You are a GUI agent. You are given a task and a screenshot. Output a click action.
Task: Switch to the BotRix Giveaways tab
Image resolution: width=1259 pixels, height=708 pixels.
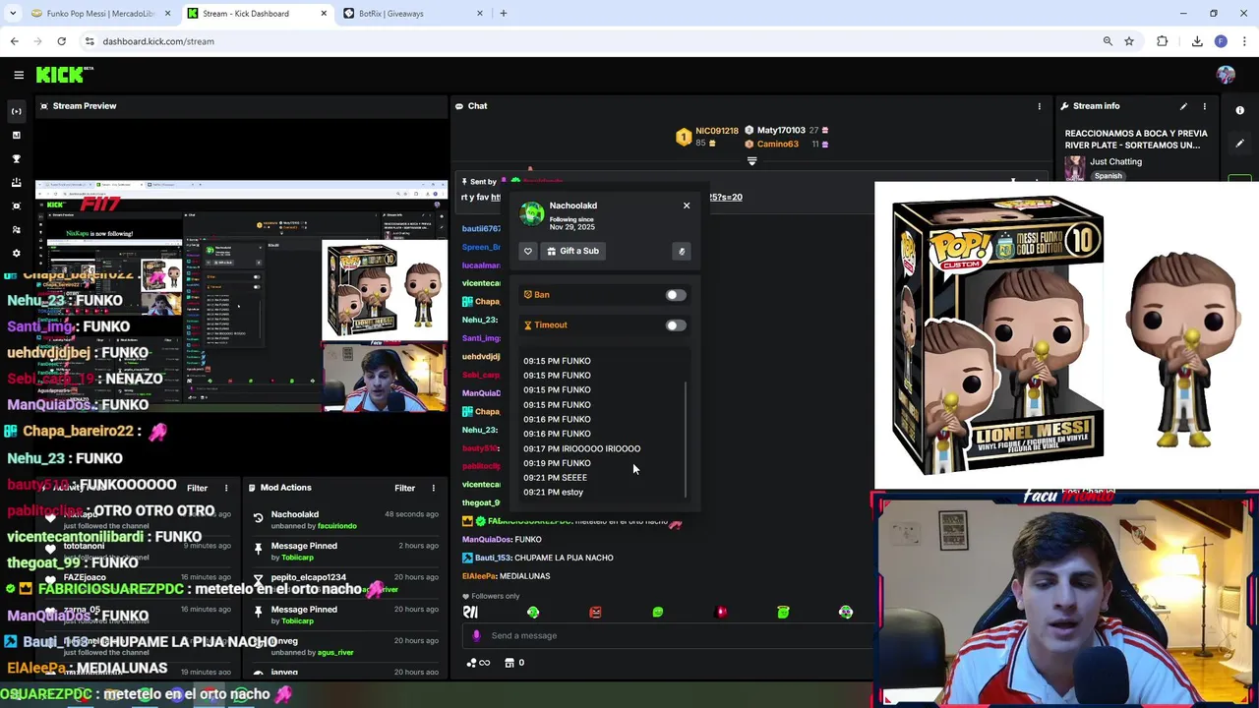(413, 14)
